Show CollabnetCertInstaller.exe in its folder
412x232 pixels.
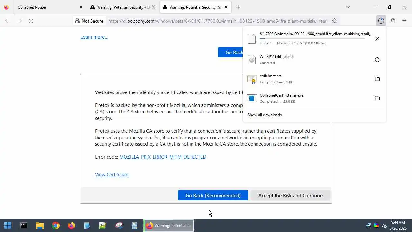(377, 98)
